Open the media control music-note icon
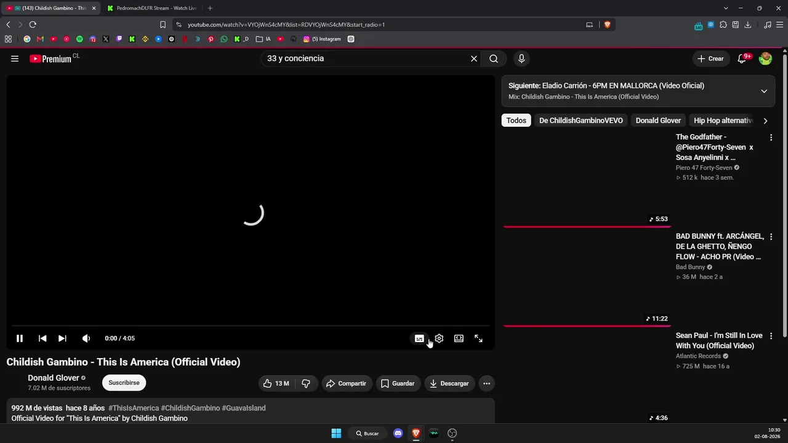The image size is (788, 443). pyautogui.click(x=767, y=25)
